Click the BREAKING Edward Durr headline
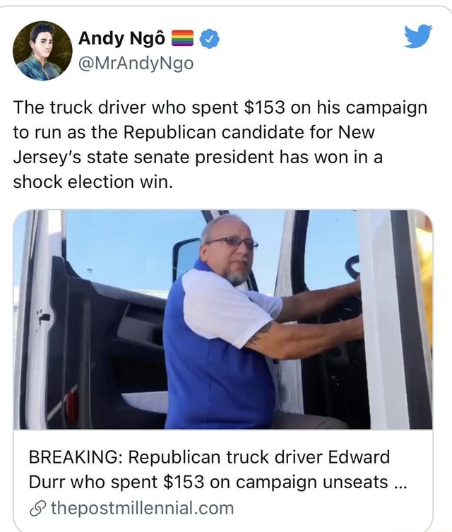The width and height of the screenshot is (452, 532). (x=218, y=469)
